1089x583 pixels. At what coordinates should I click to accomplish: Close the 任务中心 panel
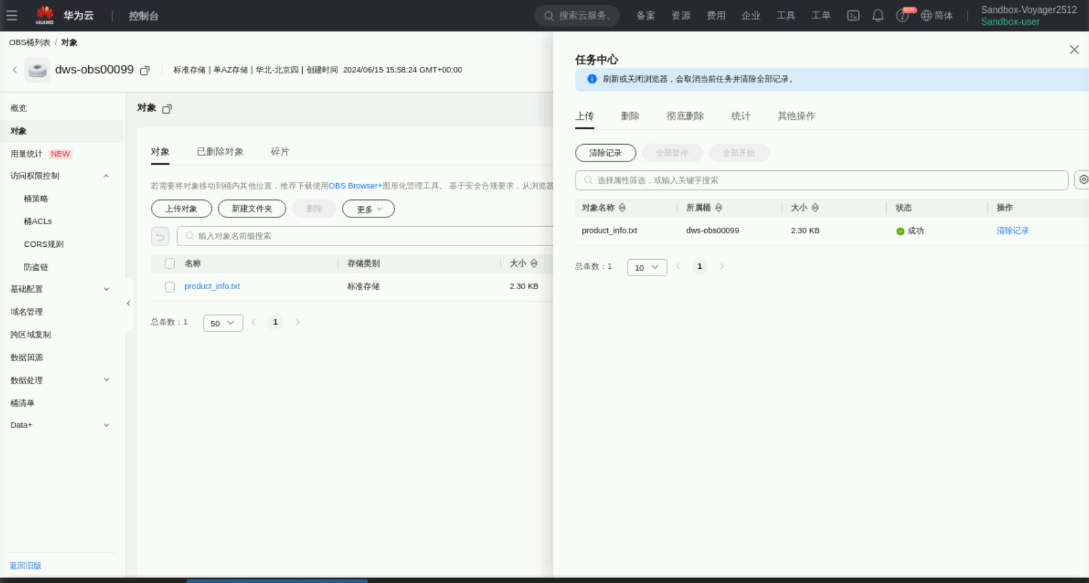coord(1074,50)
